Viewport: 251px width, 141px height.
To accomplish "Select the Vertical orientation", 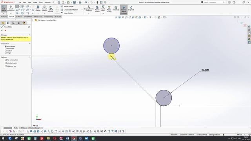I will pos(6,51).
